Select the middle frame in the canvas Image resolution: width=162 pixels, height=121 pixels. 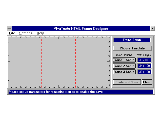pos(58,62)
